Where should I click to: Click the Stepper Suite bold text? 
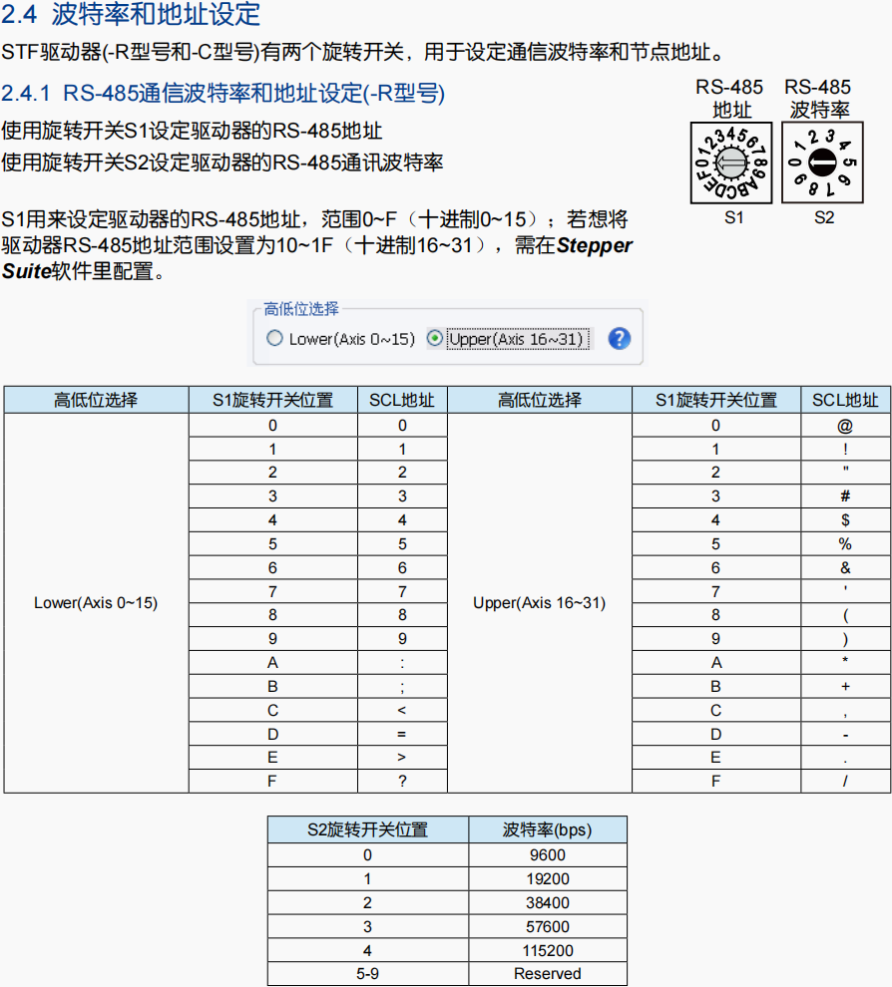pos(317,258)
